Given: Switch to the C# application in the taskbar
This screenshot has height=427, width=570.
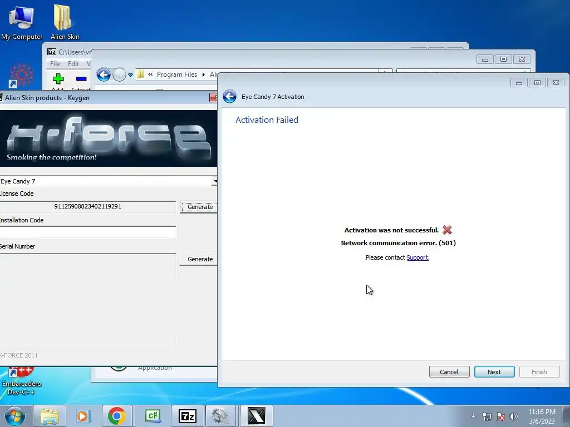Looking at the screenshot, I should coord(153,416).
